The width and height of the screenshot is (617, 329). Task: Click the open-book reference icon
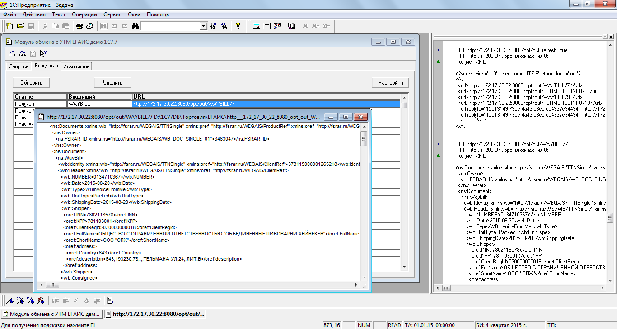coord(292,26)
